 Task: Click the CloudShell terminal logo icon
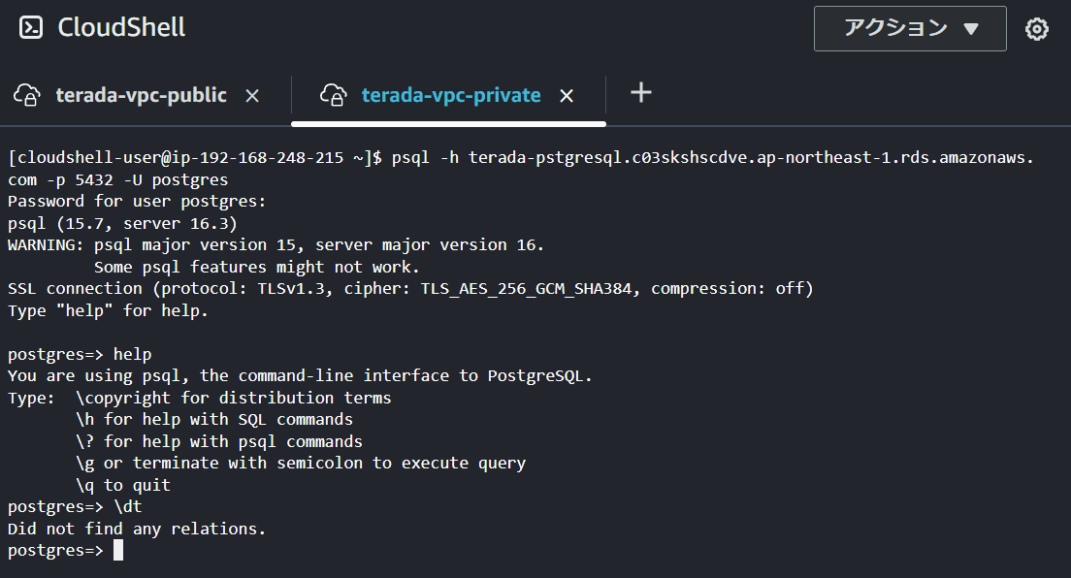click(31, 27)
